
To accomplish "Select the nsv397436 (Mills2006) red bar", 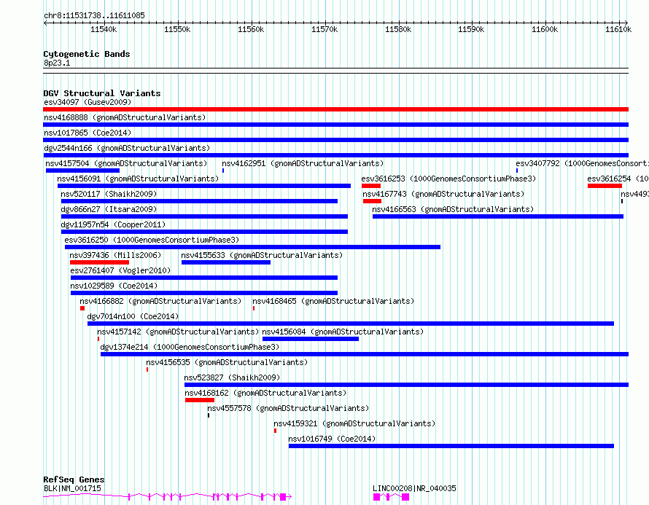I will click(99, 262).
